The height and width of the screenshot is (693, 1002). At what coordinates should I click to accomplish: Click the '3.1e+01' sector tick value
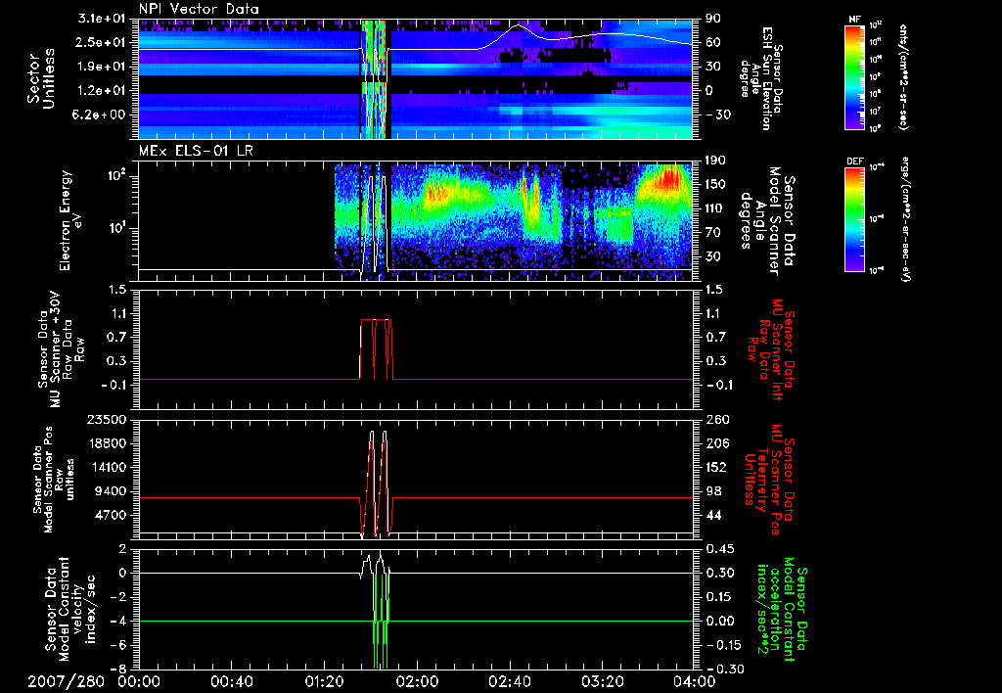pyautogui.click(x=102, y=19)
